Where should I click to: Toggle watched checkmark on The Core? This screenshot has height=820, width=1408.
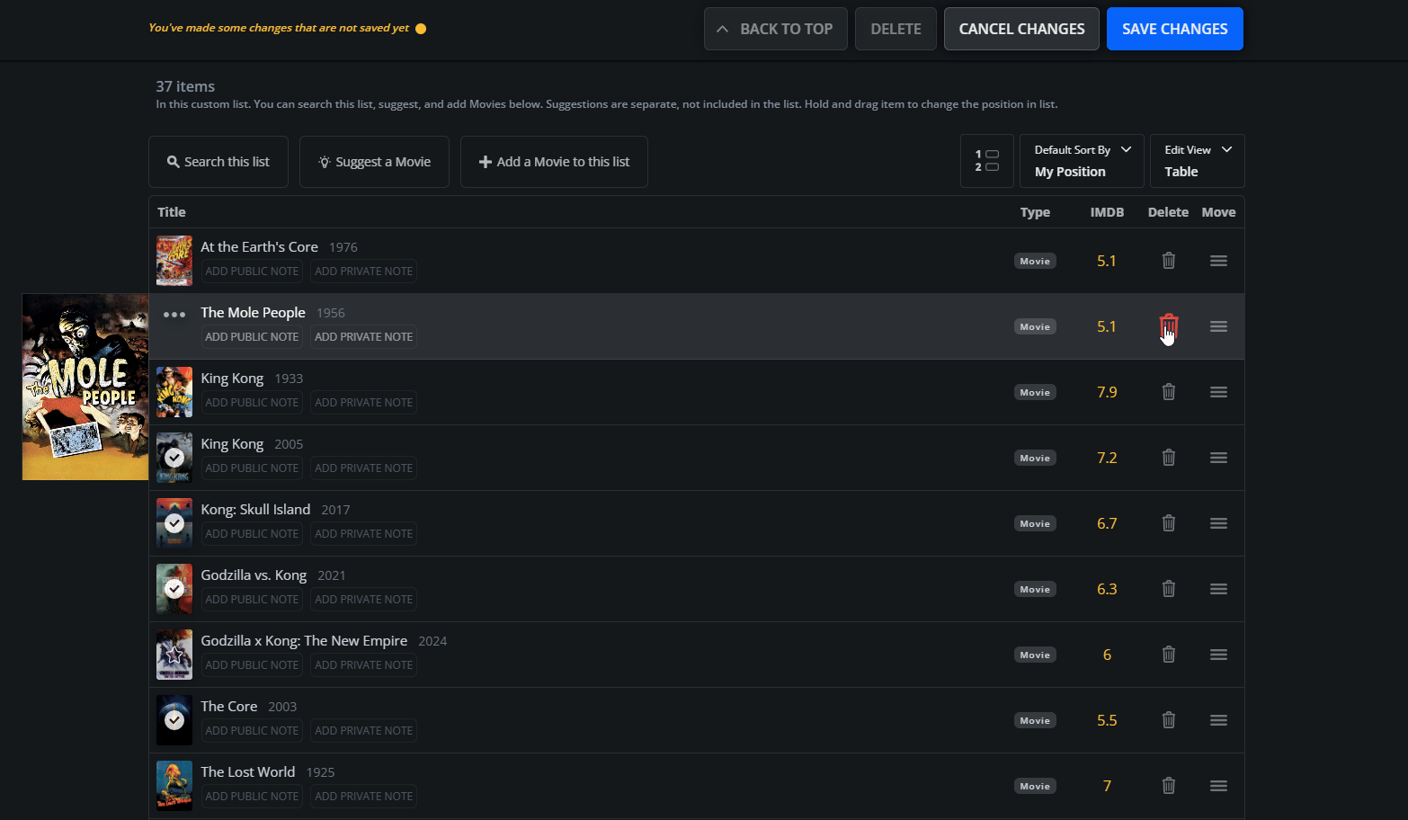pos(174,720)
